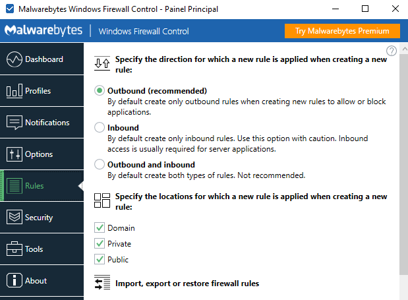Click the Options sliders icon
The width and height of the screenshot is (408, 300).
pyautogui.click(x=15, y=154)
